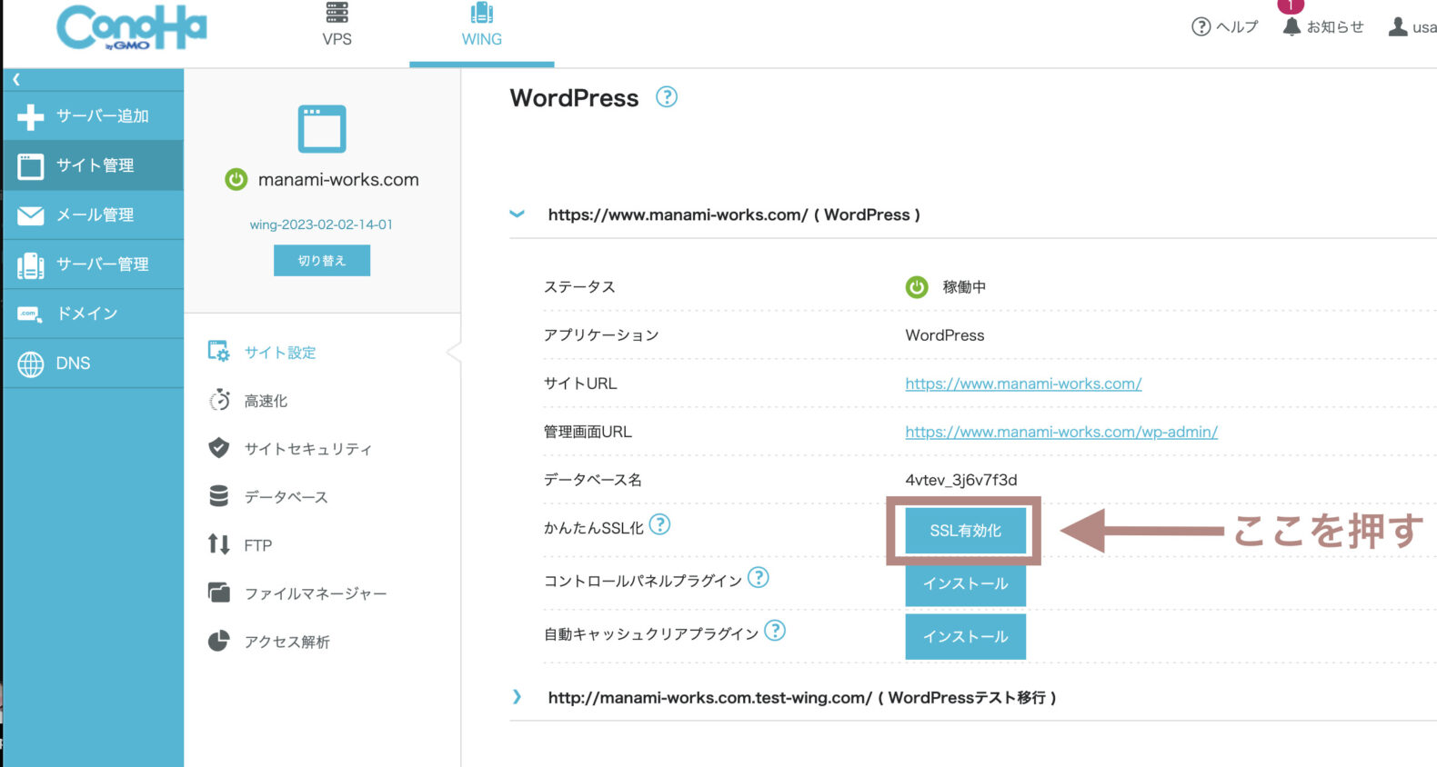Screen dimensions: 1437x767
Task: Click the WordPress page heading
Action: click(574, 98)
